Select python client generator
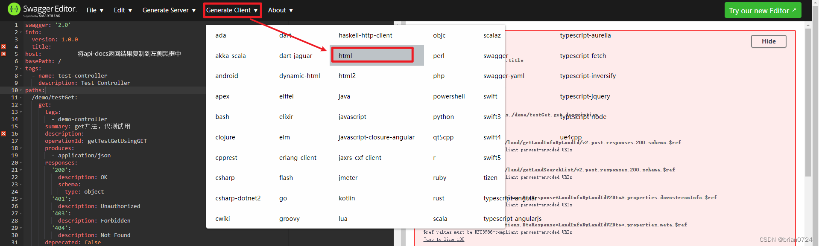The width and height of the screenshot is (819, 246). click(443, 117)
